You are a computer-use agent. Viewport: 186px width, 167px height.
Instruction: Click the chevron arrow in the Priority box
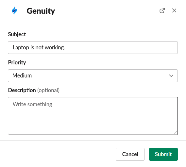click(x=171, y=76)
